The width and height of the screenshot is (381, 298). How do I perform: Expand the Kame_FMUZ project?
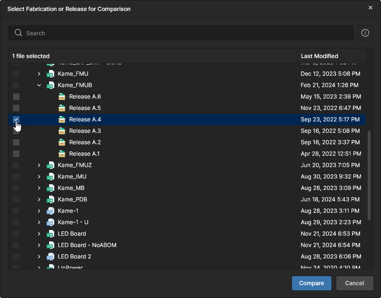pos(39,165)
